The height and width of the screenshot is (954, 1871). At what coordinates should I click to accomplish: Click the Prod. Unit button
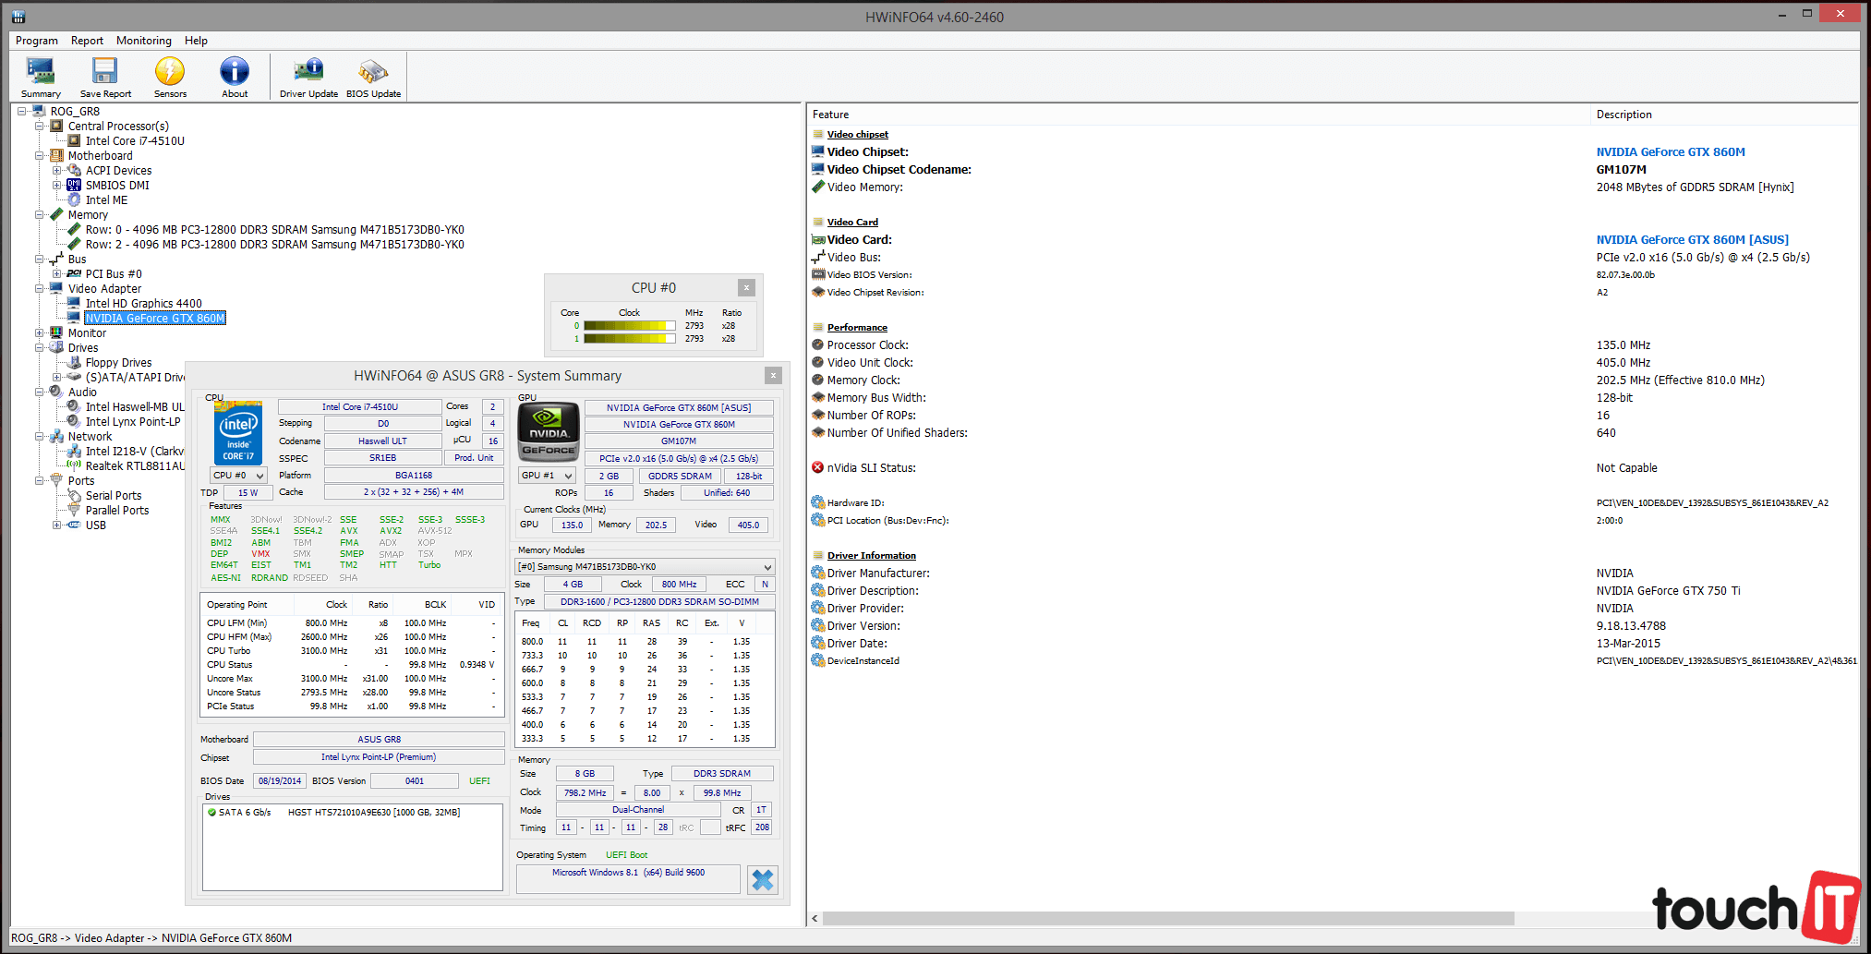[474, 458]
